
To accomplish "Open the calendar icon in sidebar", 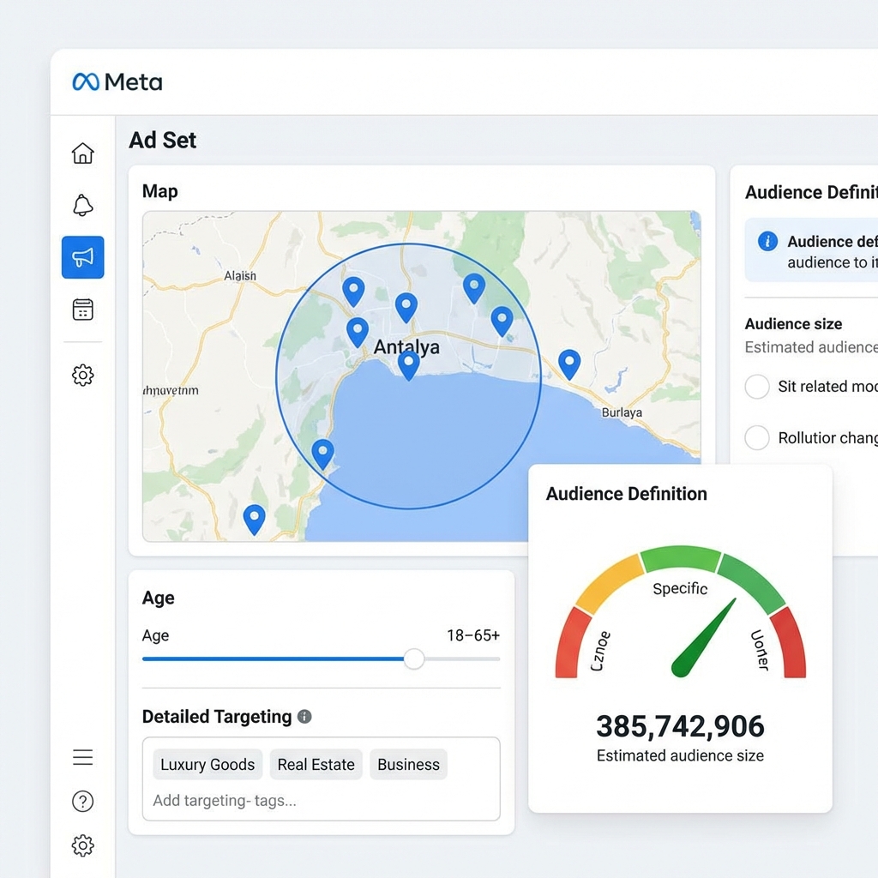I will pyautogui.click(x=82, y=310).
